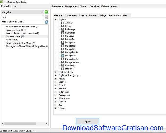Uncheck the Batoto site checkbox

click(x=63, y=26)
